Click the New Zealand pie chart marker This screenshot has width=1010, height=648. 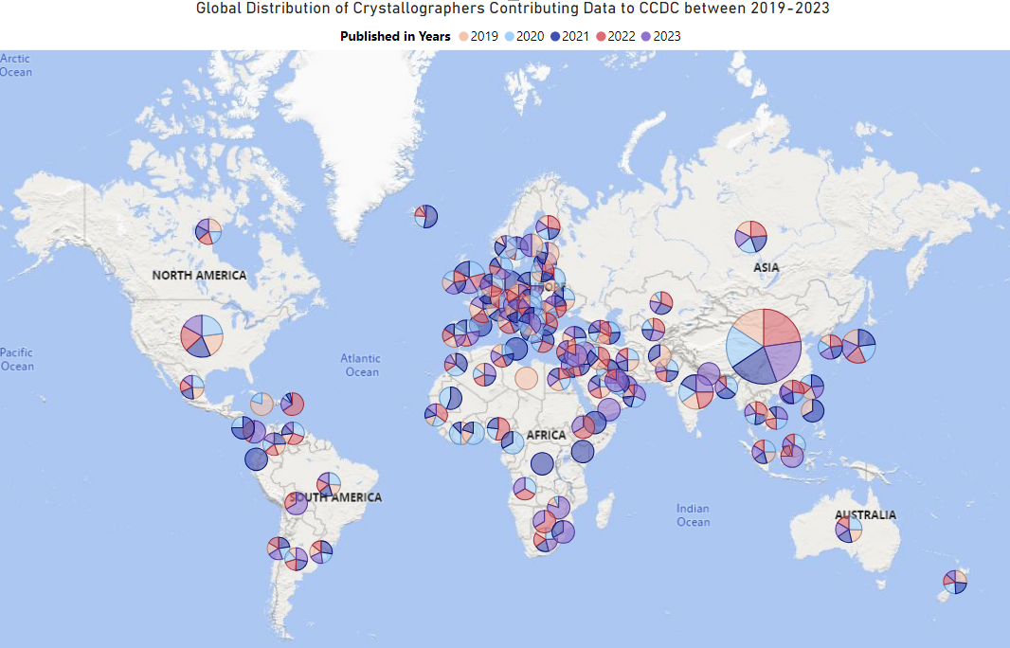click(955, 582)
